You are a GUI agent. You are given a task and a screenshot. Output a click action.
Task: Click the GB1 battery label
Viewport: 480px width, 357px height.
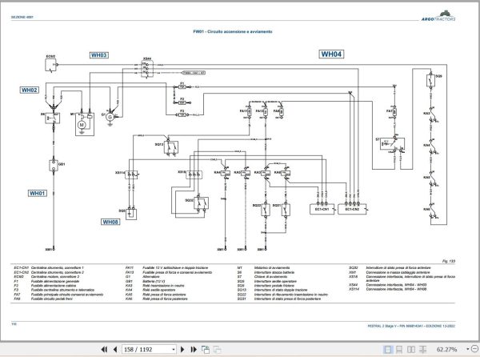click(x=62, y=164)
